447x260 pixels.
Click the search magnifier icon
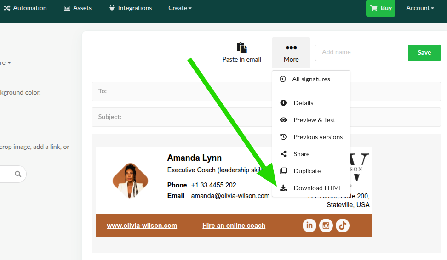(18, 174)
